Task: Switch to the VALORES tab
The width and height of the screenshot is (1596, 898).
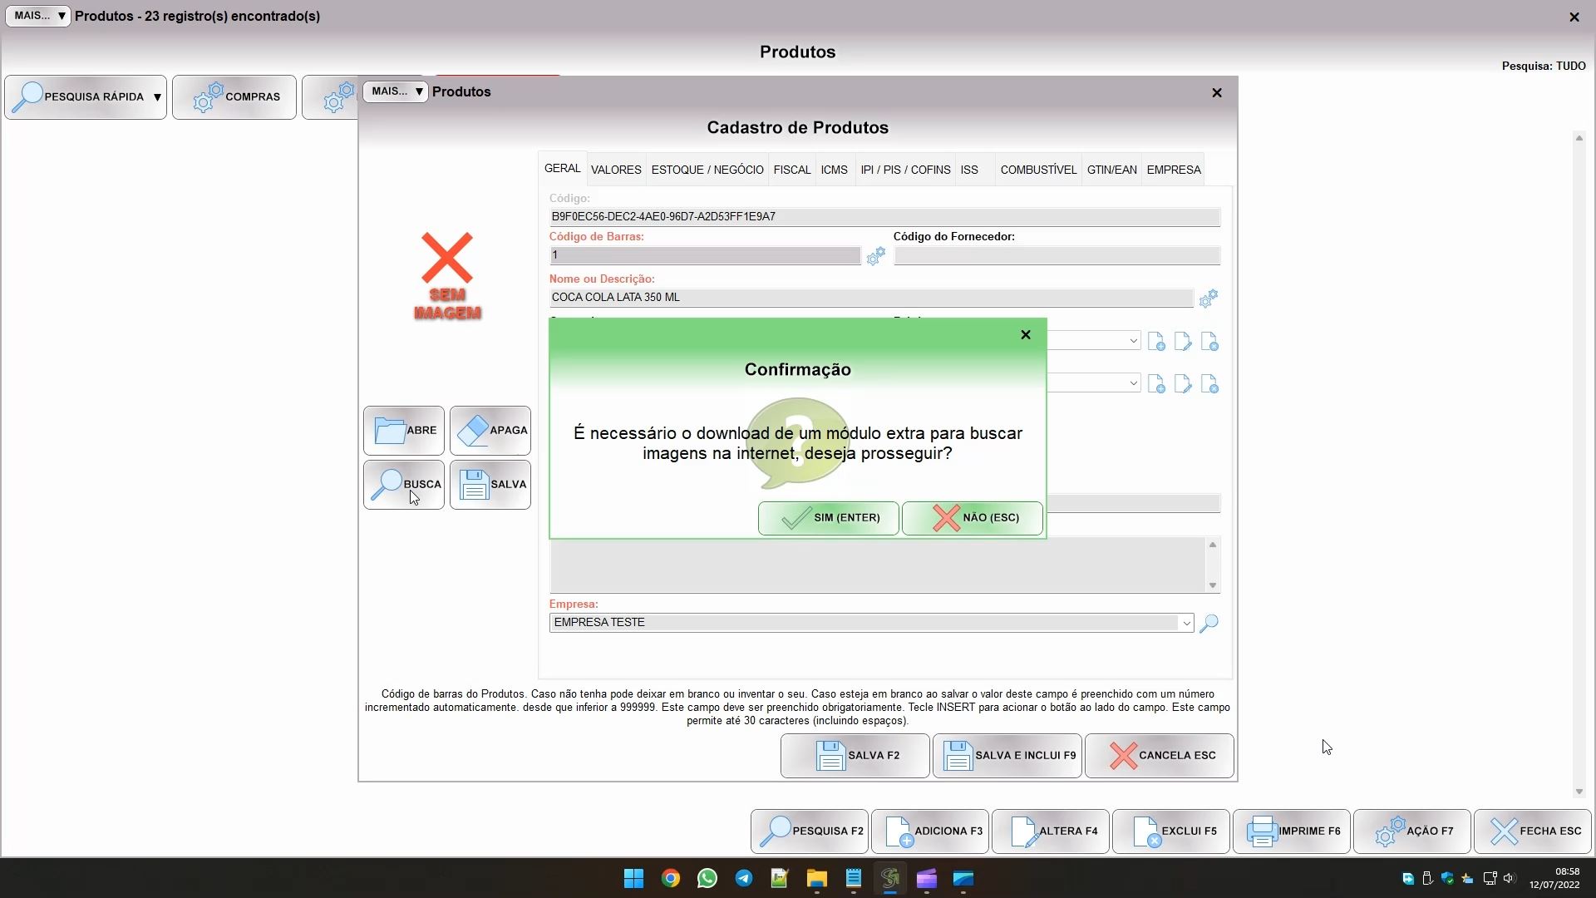Action: coord(616,170)
